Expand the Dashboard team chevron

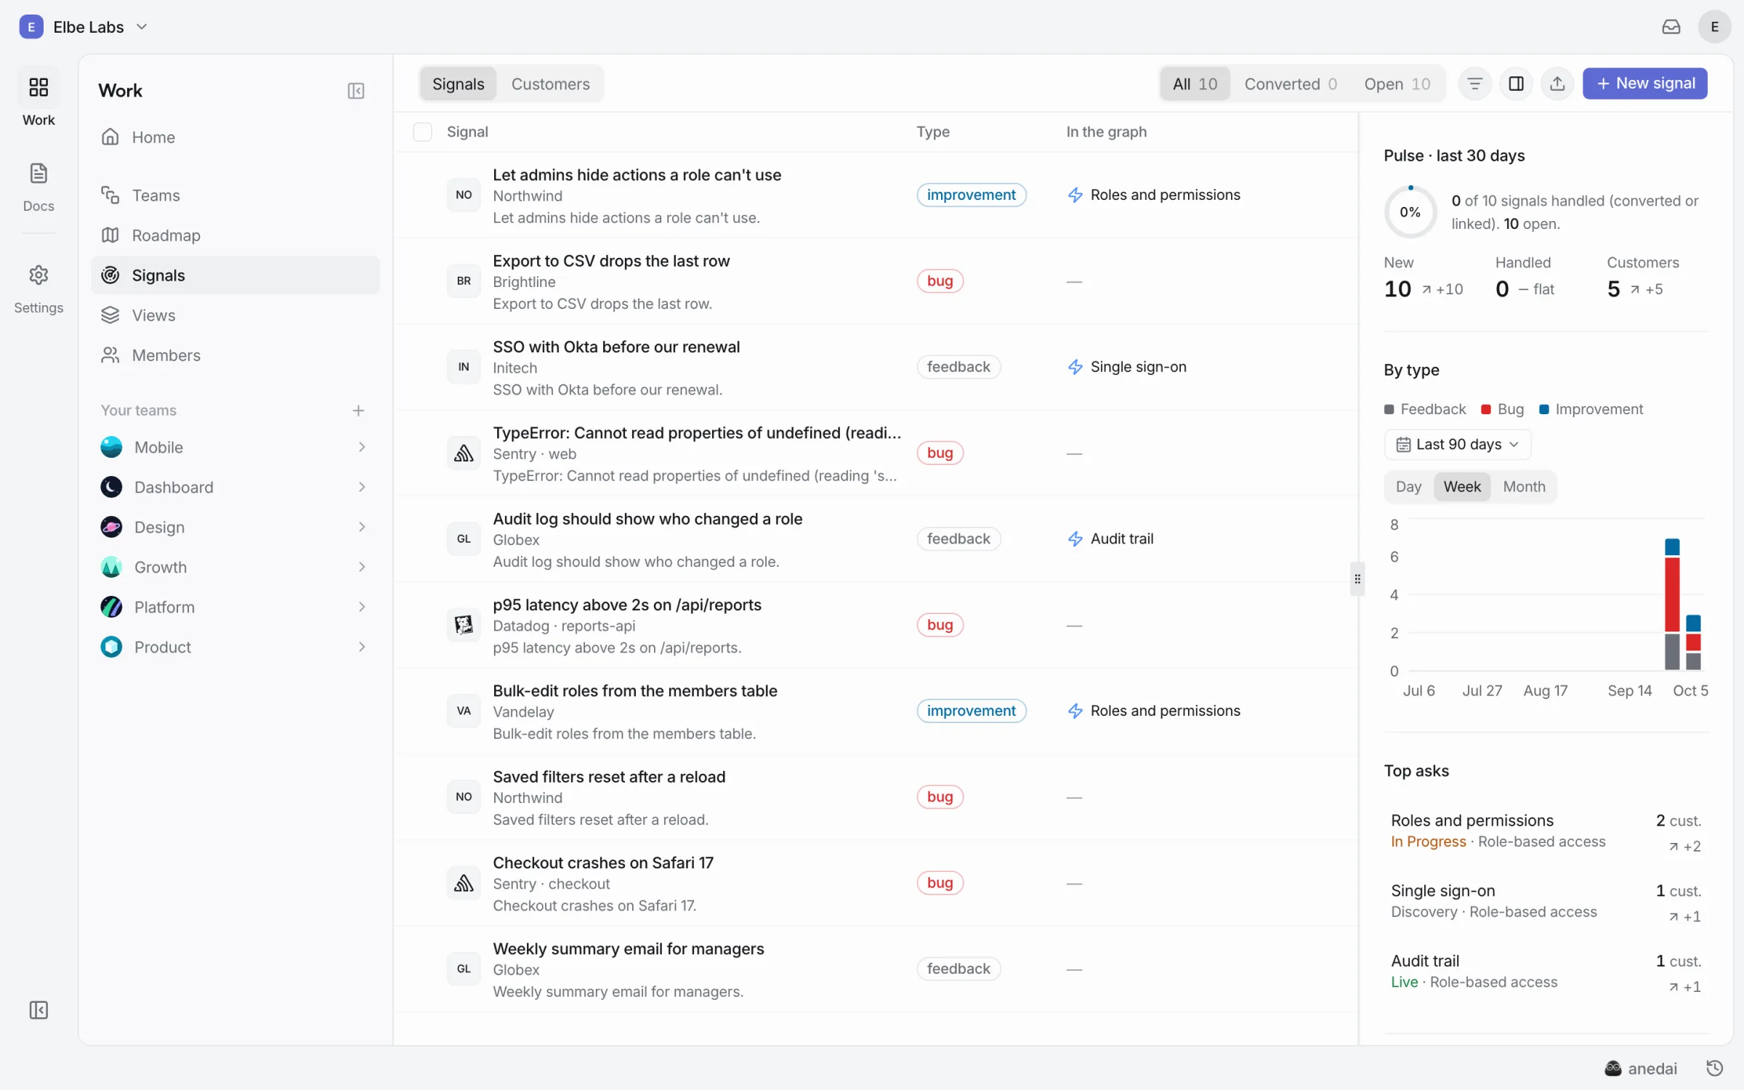pyautogui.click(x=362, y=487)
